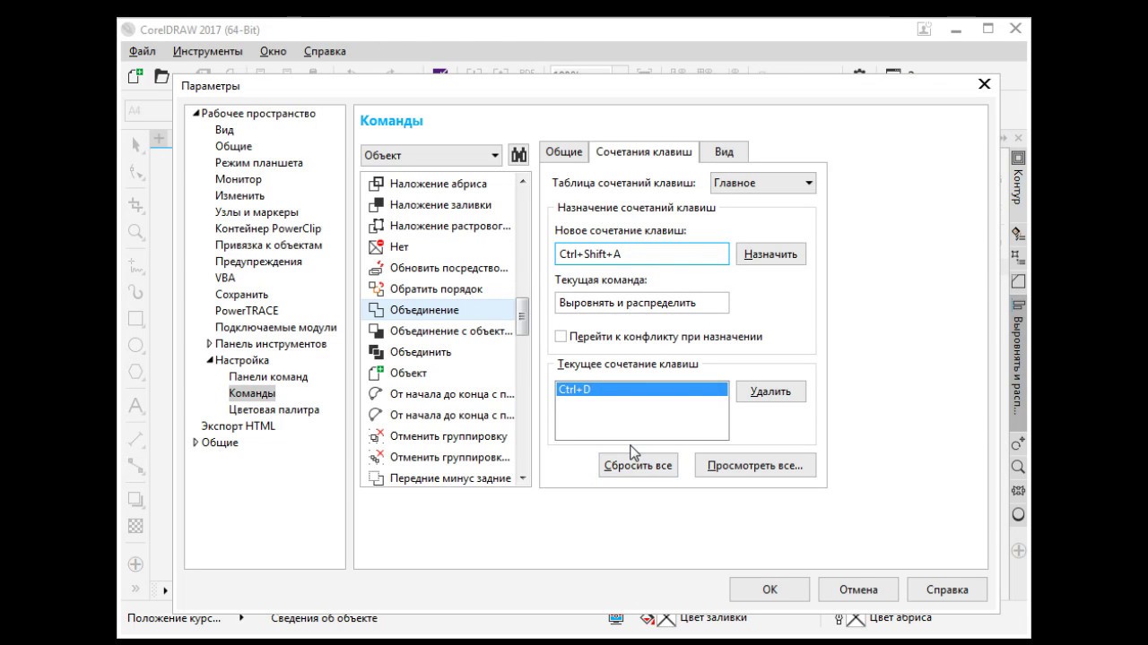Screen dimensions: 1148x645
Task: Click the Просмотреть все... button
Action: coord(755,466)
